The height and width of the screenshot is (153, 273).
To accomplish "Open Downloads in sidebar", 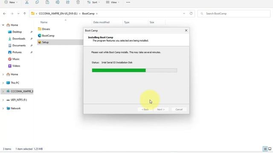I will click(x=19, y=39).
